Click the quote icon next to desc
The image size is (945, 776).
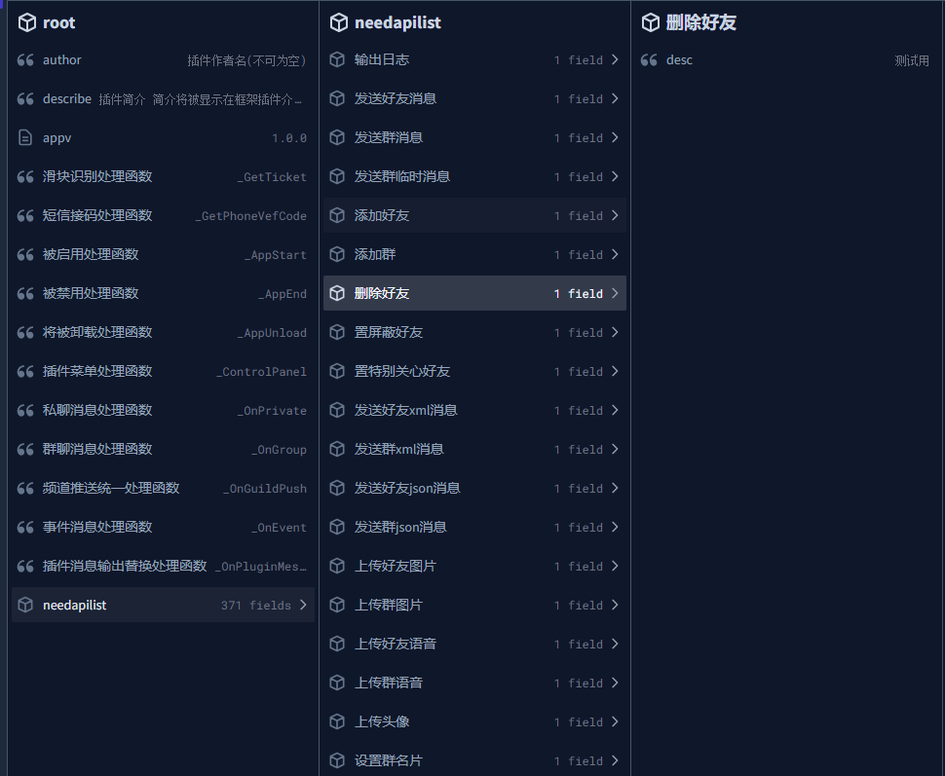(x=650, y=60)
